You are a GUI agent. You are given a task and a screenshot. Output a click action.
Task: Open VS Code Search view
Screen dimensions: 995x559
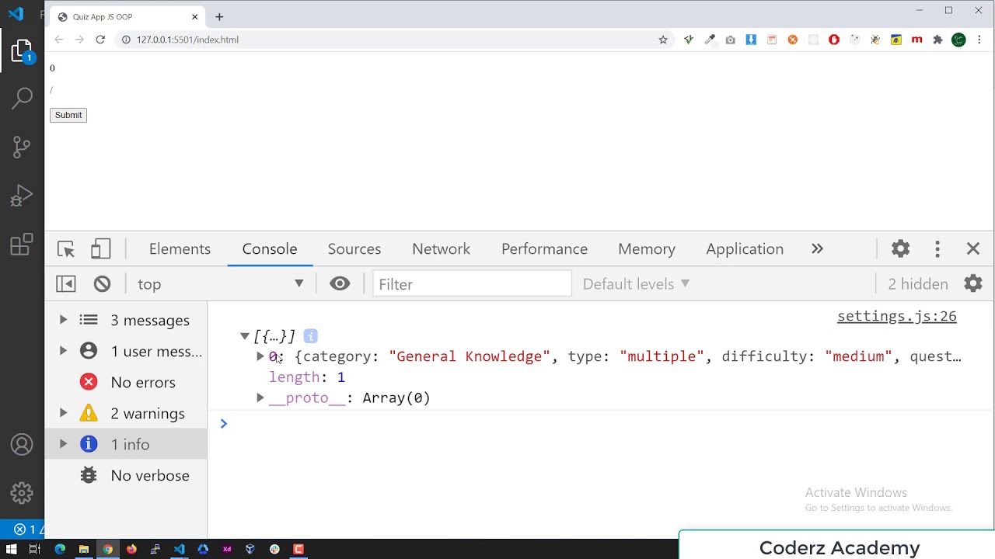tap(22, 98)
